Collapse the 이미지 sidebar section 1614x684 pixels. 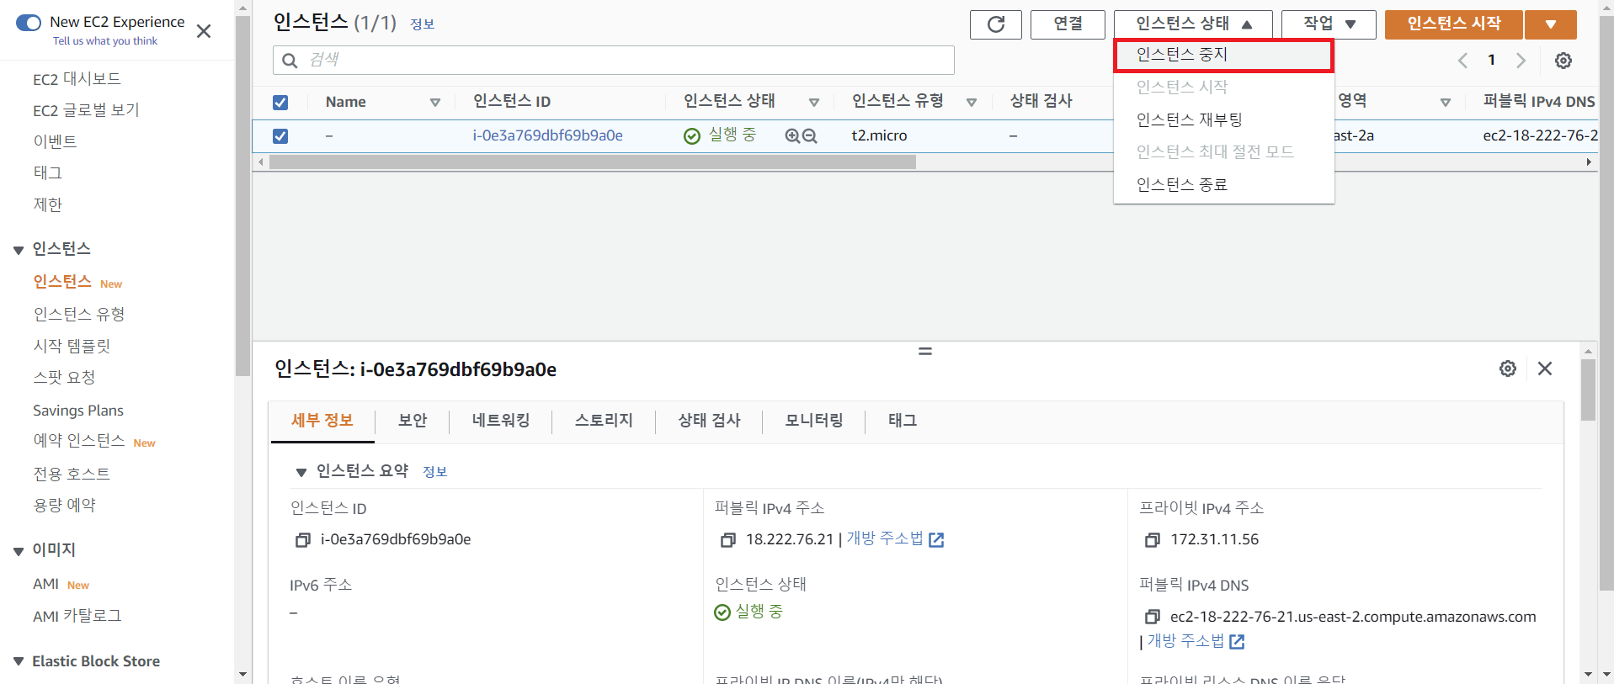coord(19,551)
